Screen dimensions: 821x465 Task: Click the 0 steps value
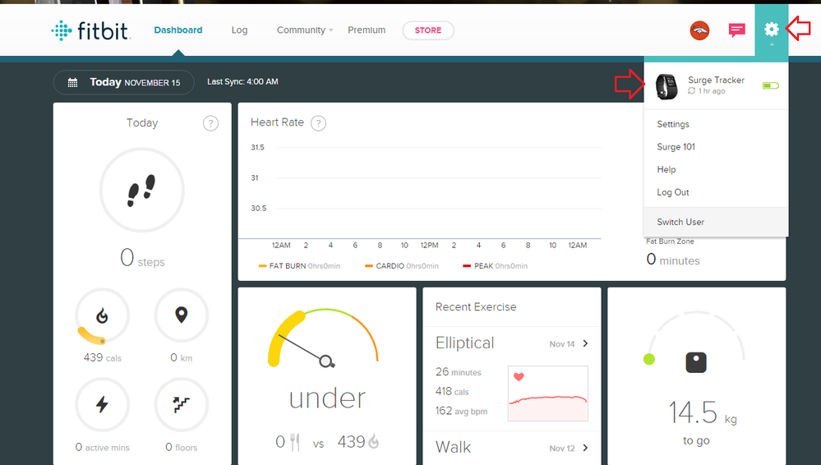pyautogui.click(x=142, y=258)
